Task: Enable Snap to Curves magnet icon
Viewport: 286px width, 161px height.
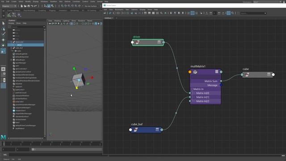Action: [x=66, y=6]
